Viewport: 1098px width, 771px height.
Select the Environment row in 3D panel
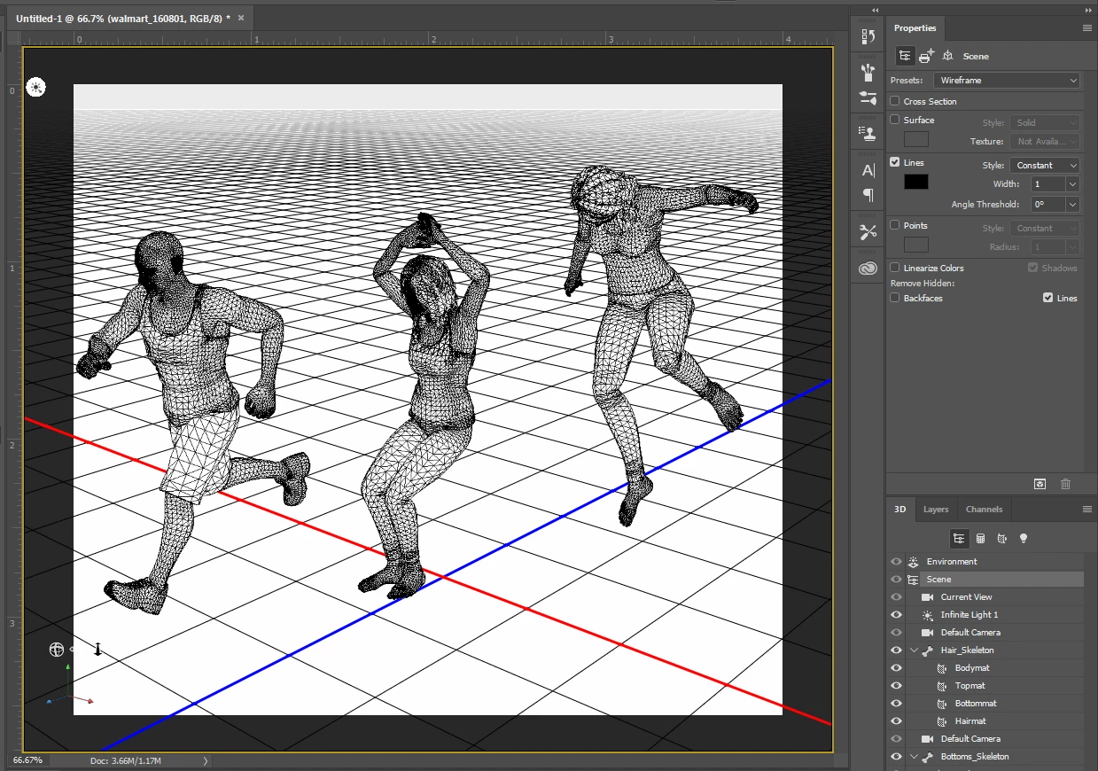click(x=985, y=561)
